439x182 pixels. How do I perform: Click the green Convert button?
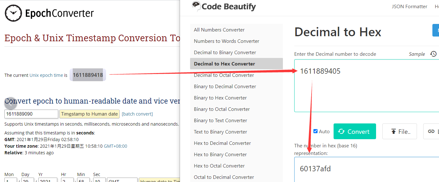click(x=355, y=131)
